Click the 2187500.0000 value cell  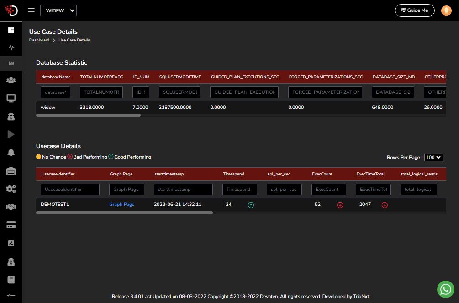pos(175,108)
